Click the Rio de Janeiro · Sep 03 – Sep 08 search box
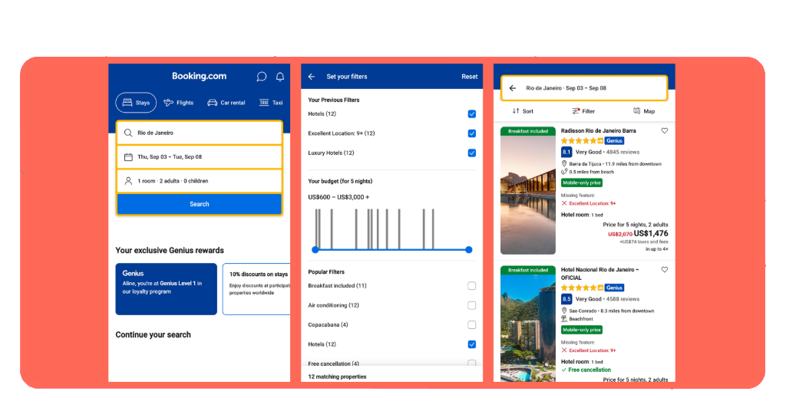 pos(584,88)
